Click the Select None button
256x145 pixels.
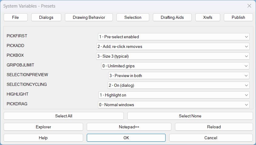tap(190, 116)
